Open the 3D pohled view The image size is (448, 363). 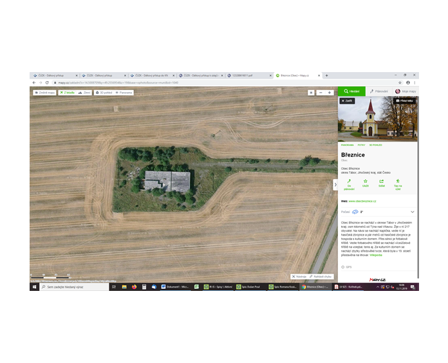(104, 93)
